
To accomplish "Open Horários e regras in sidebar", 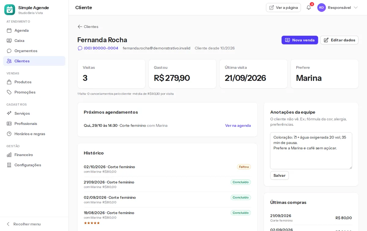I will 34,134.
